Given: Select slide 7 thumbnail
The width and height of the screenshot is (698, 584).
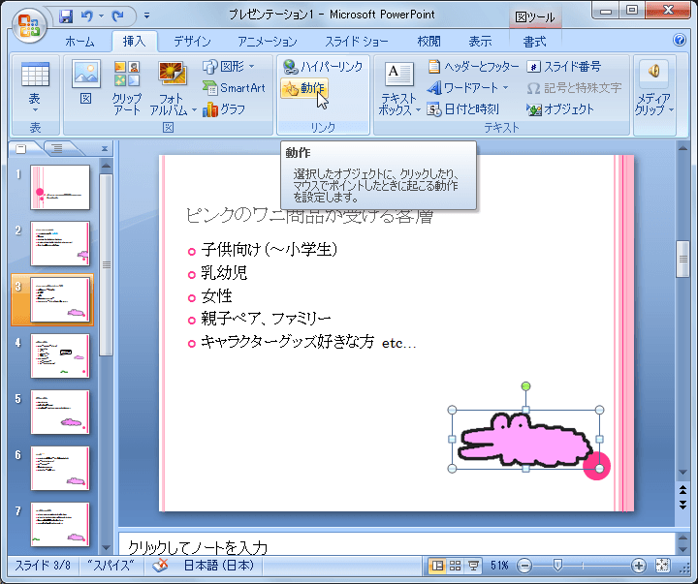Looking at the screenshot, I should pyautogui.click(x=60, y=524).
